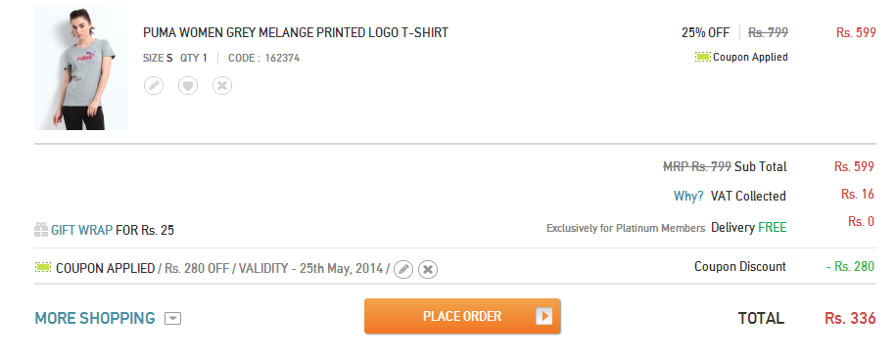This screenshot has height=358, width=896.
Task: Click the gift box icon beside Gift Wrap
Action: (41, 230)
